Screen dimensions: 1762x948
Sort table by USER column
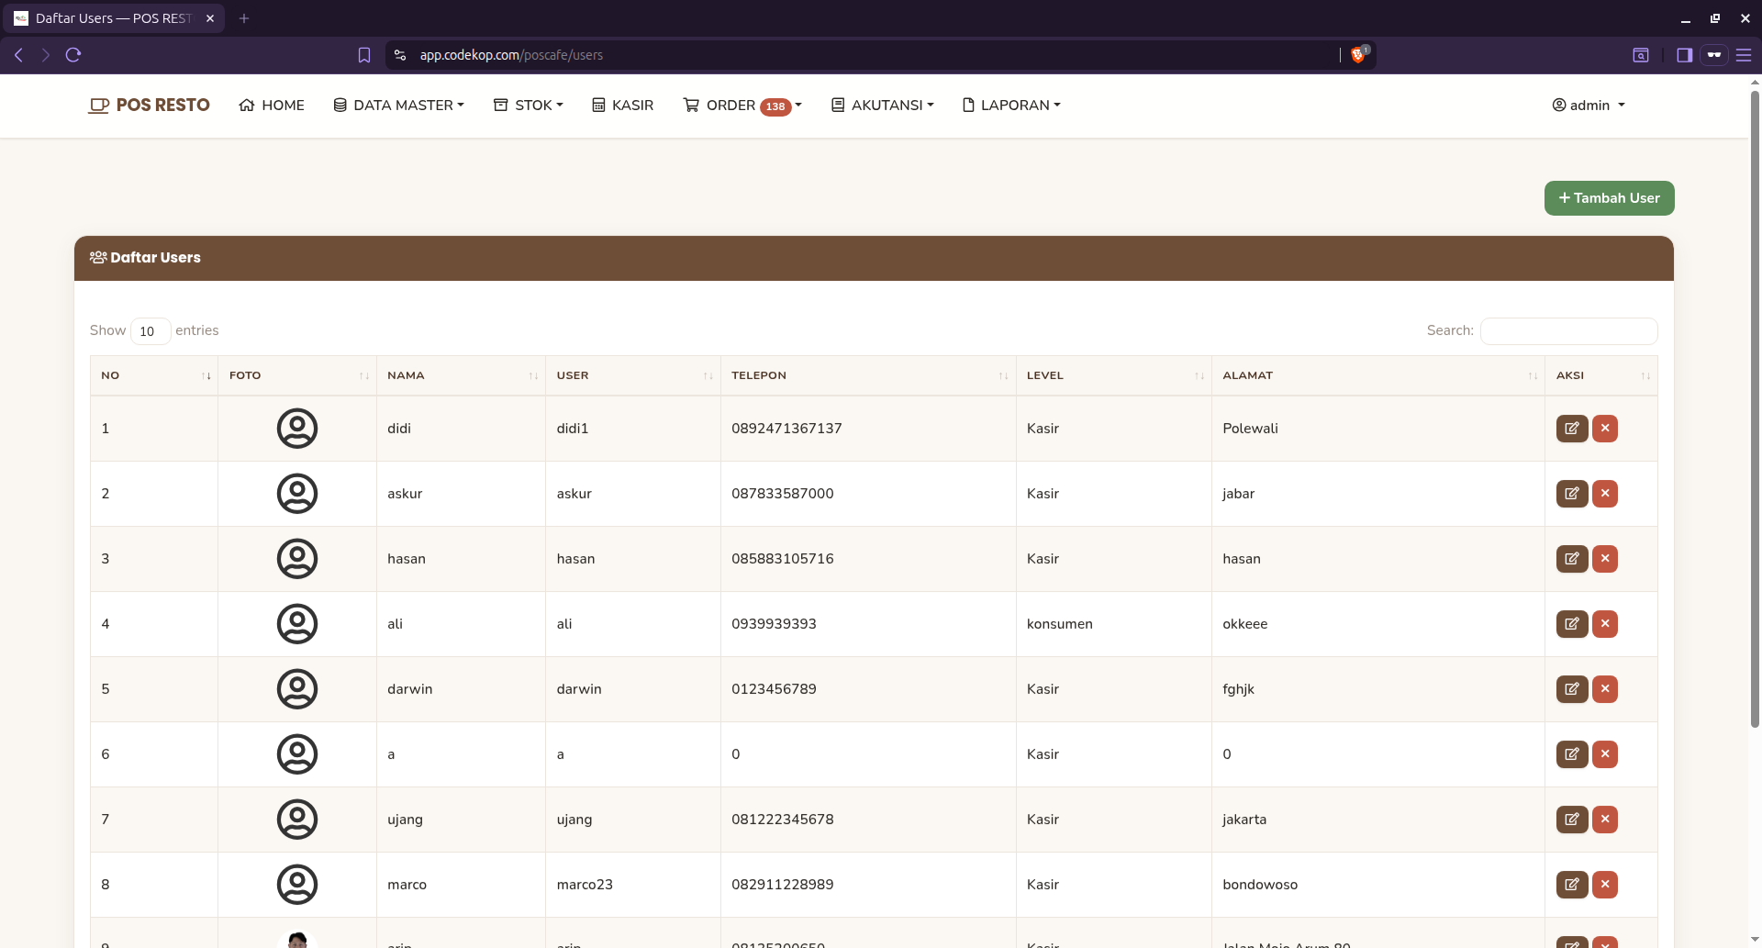(x=633, y=375)
